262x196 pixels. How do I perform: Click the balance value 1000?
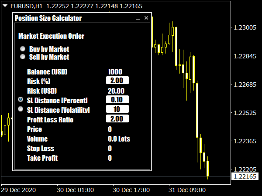[x=115, y=72]
